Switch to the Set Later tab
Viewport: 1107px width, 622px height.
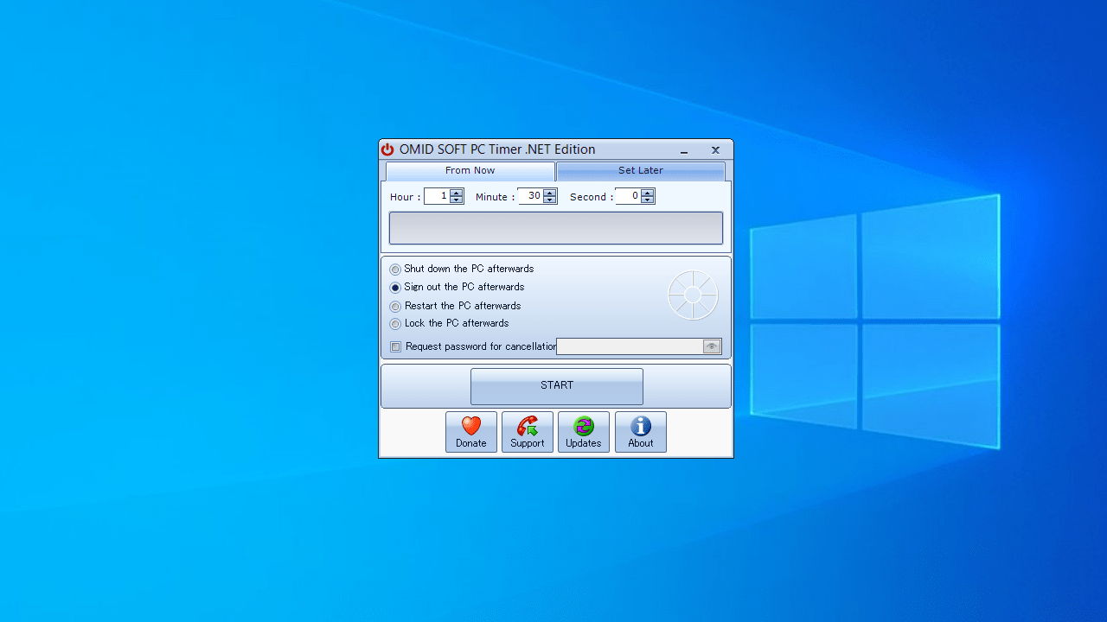(641, 171)
